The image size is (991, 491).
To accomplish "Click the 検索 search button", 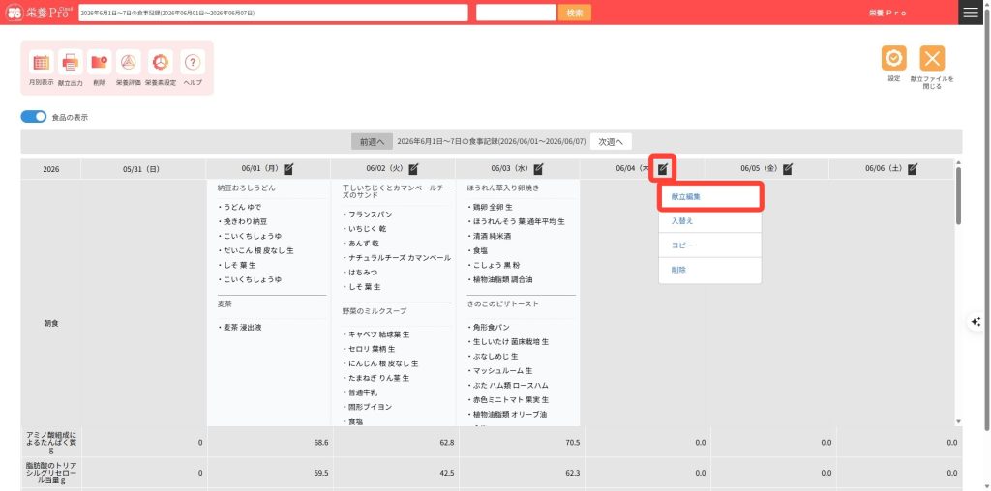I will (575, 13).
